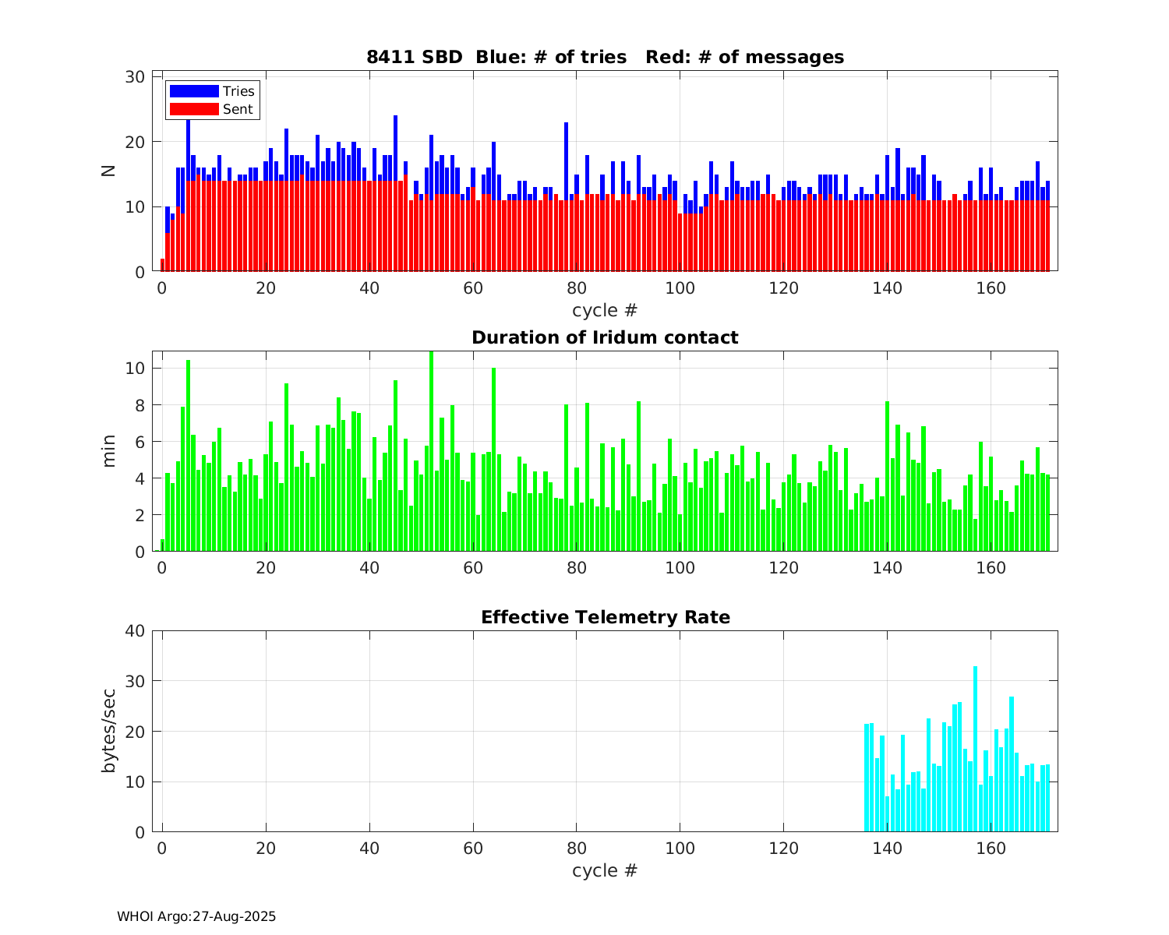Click 'cycle #' label under the bottom chart
Viewport: 1169px width, 935px height.
tap(605, 870)
